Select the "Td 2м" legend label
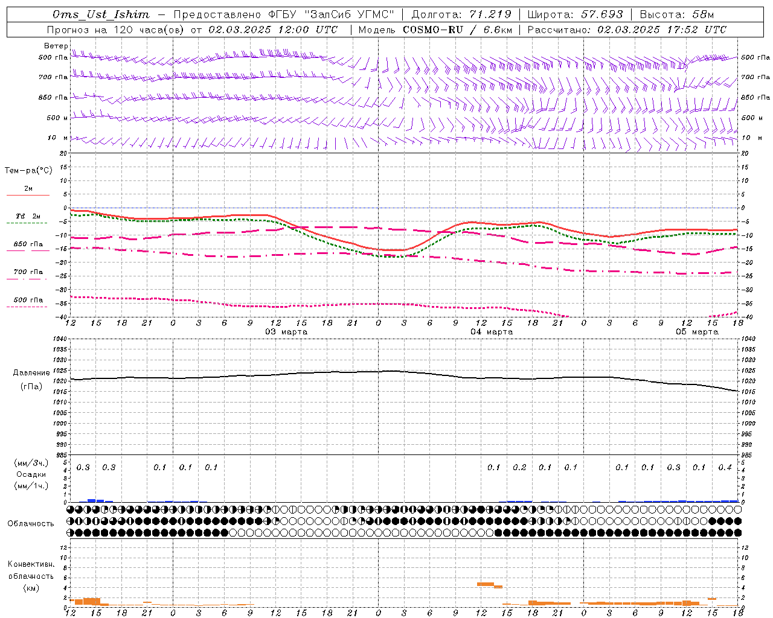773x618 pixels. click(x=28, y=216)
